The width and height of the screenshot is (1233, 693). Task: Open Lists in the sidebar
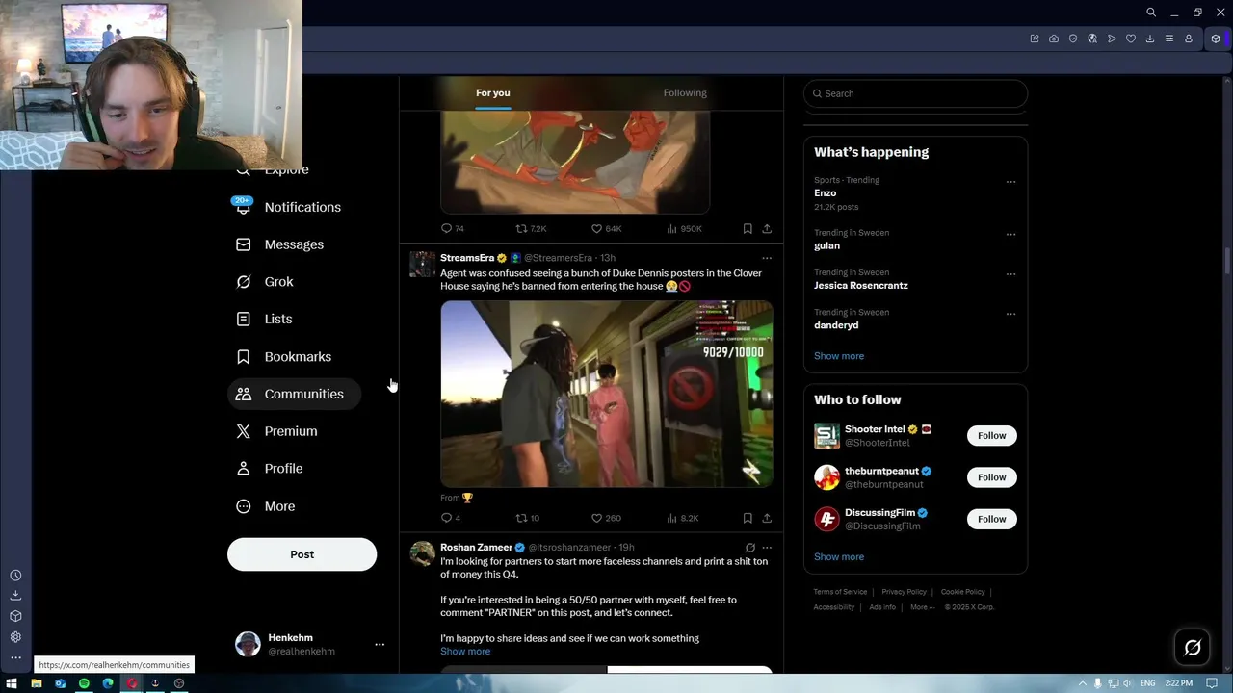(264, 319)
